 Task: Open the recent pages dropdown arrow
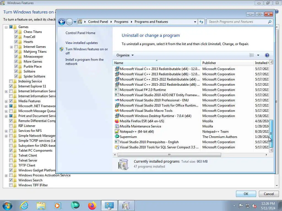coord(75,22)
